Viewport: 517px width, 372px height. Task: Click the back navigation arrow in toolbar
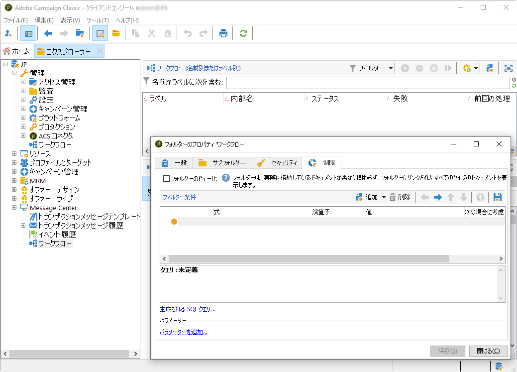(48, 33)
